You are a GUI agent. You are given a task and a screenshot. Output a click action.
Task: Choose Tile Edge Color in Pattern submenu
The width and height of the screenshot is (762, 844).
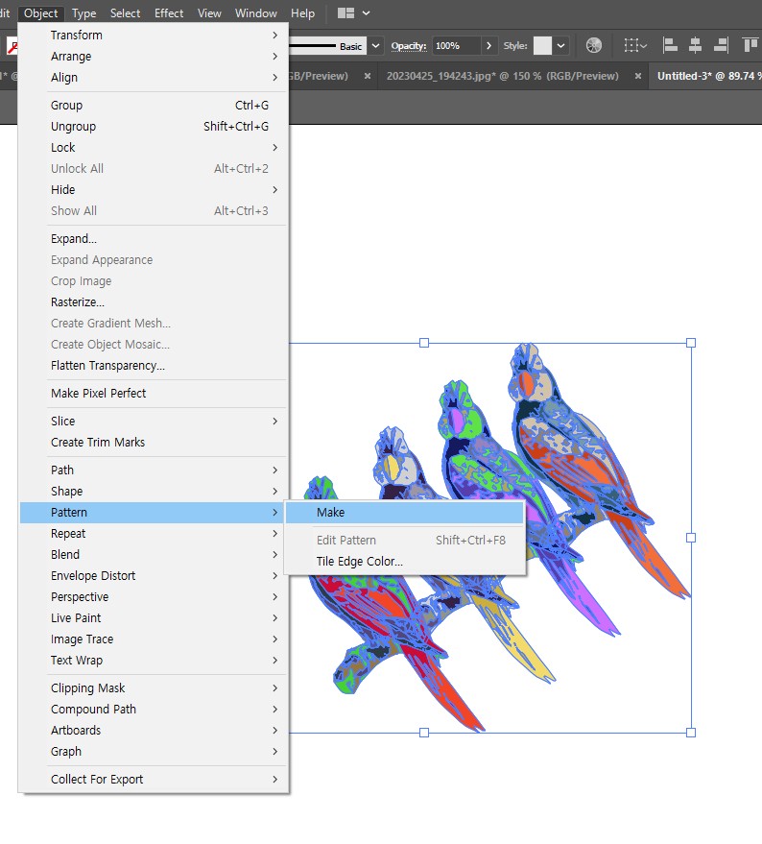coord(405,562)
